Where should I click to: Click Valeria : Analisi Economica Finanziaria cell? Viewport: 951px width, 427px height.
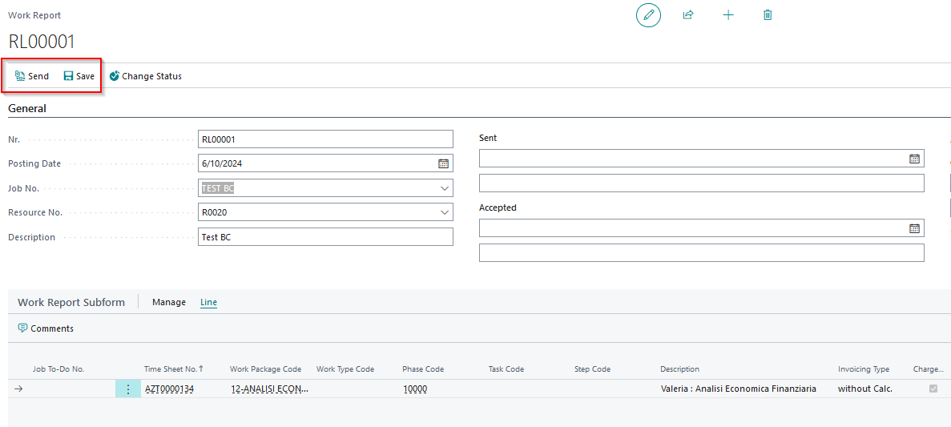point(738,389)
